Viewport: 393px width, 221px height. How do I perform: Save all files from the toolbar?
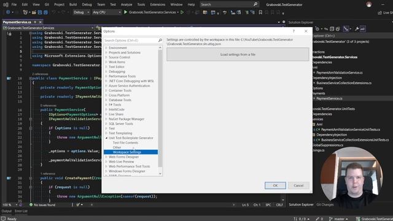pyautogui.click(x=45, y=12)
